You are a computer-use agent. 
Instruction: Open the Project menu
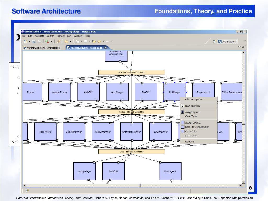pos(61,36)
